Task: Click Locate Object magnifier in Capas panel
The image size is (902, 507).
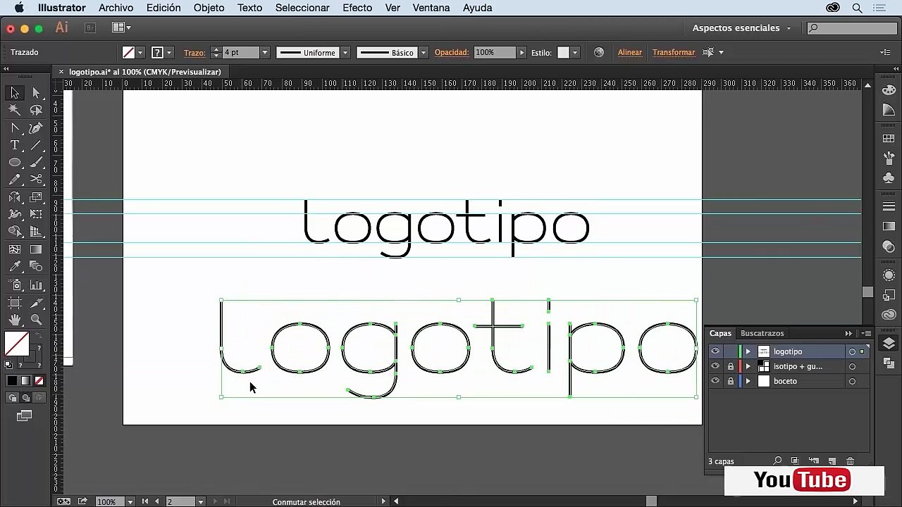Action: 777,461
